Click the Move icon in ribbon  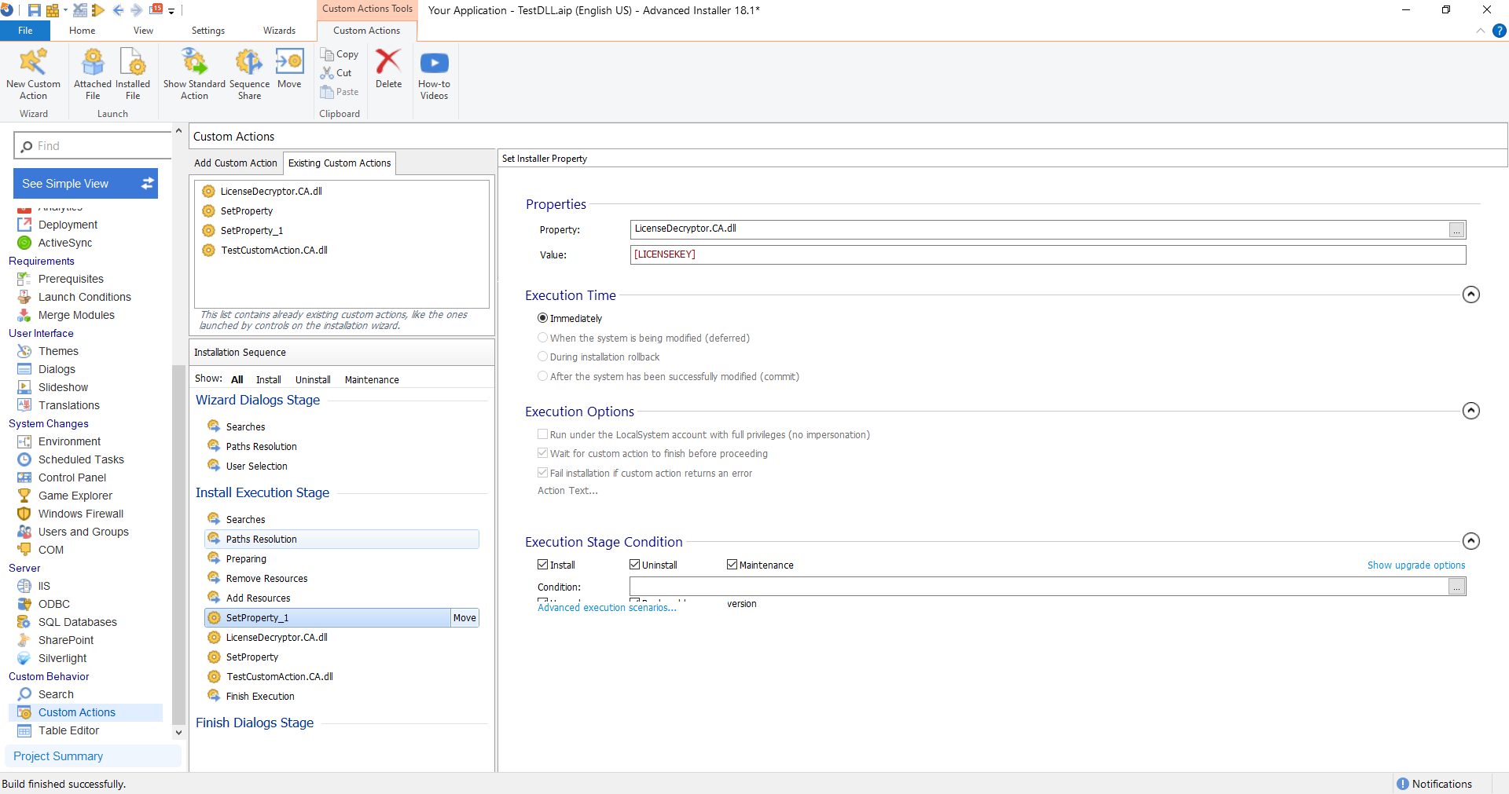(x=289, y=62)
